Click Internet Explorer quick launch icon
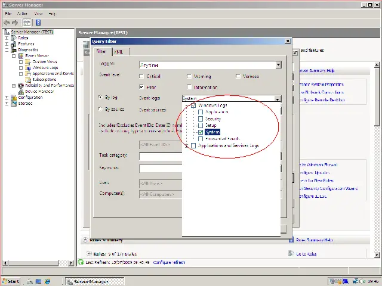The width and height of the screenshot is (382, 286). click(48, 281)
